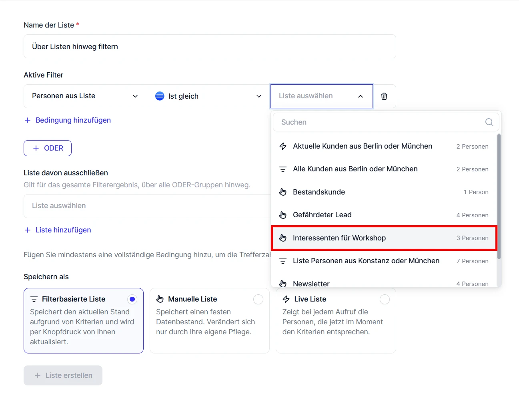The height and width of the screenshot is (397, 519).
Task: Choose the Interessenten für Workshop option
Action: (x=384, y=238)
